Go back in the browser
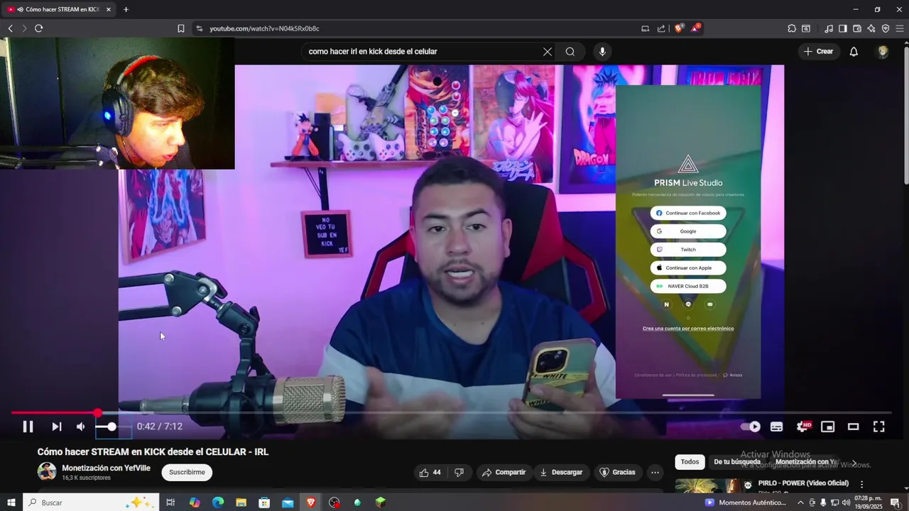909x511 pixels. click(x=11, y=28)
